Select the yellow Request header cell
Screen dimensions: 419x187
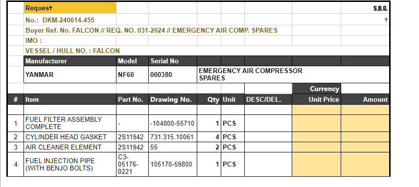point(70,8)
